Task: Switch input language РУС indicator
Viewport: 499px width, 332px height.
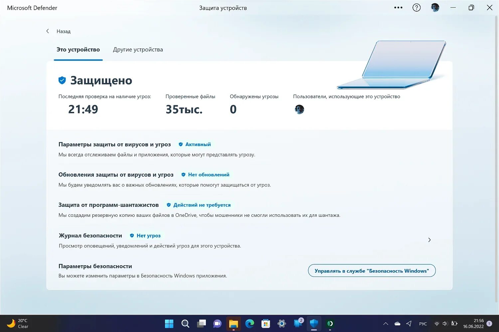Action: [x=423, y=324]
